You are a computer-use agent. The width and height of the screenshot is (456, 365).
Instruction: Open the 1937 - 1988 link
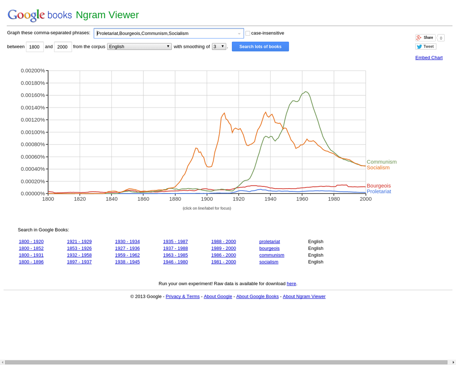pyautogui.click(x=176, y=248)
